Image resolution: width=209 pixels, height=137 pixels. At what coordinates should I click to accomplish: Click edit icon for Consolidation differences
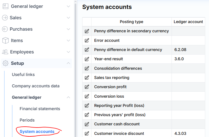tap(87, 68)
